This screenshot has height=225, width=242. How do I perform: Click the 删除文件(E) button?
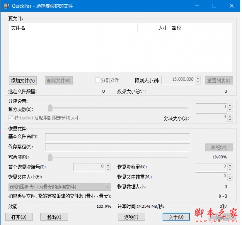59,81
